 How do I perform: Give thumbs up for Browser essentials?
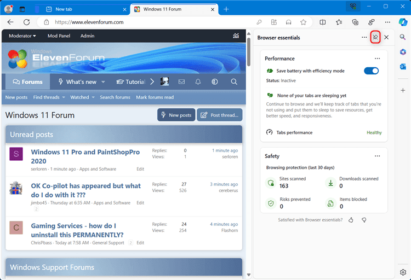point(351,220)
